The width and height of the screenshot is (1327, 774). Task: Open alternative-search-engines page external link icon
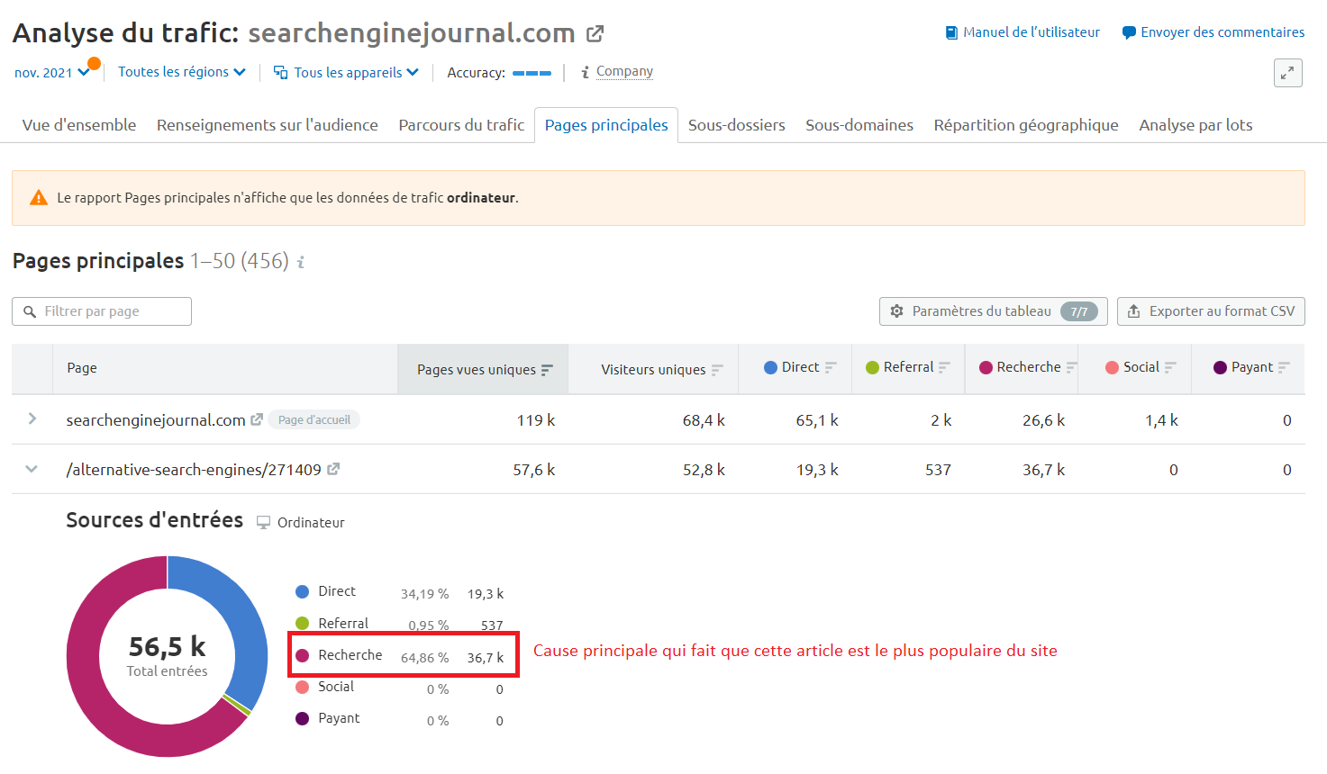tap(333, 469)
